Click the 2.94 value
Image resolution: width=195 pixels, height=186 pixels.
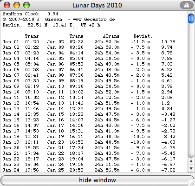click(167, 92)
